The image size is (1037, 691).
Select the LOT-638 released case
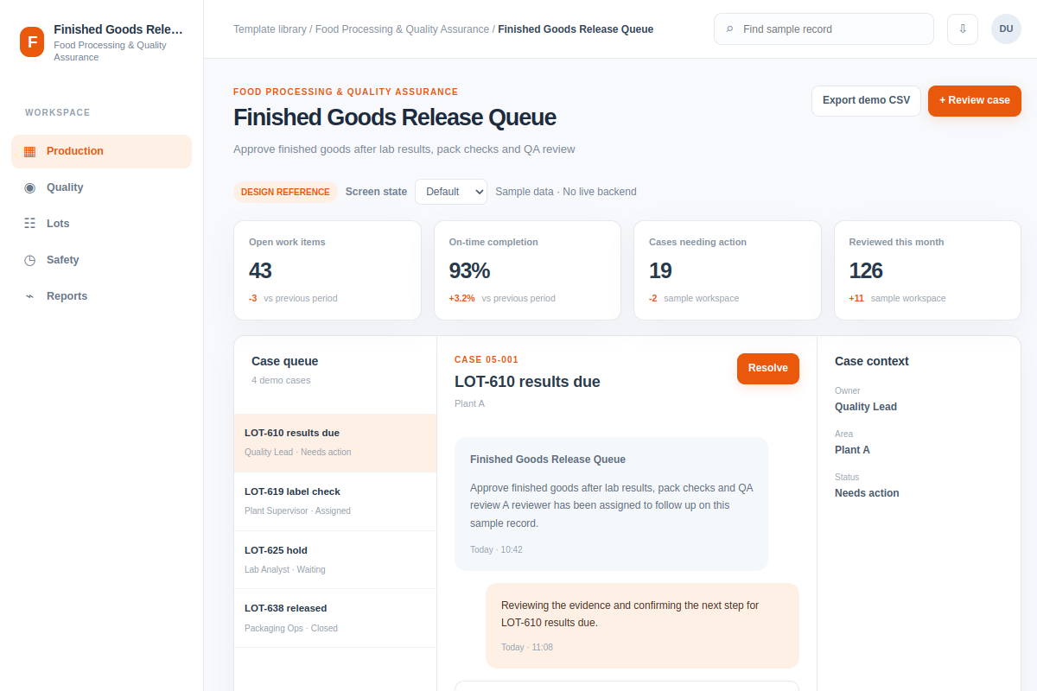click(x=335, y=618)
